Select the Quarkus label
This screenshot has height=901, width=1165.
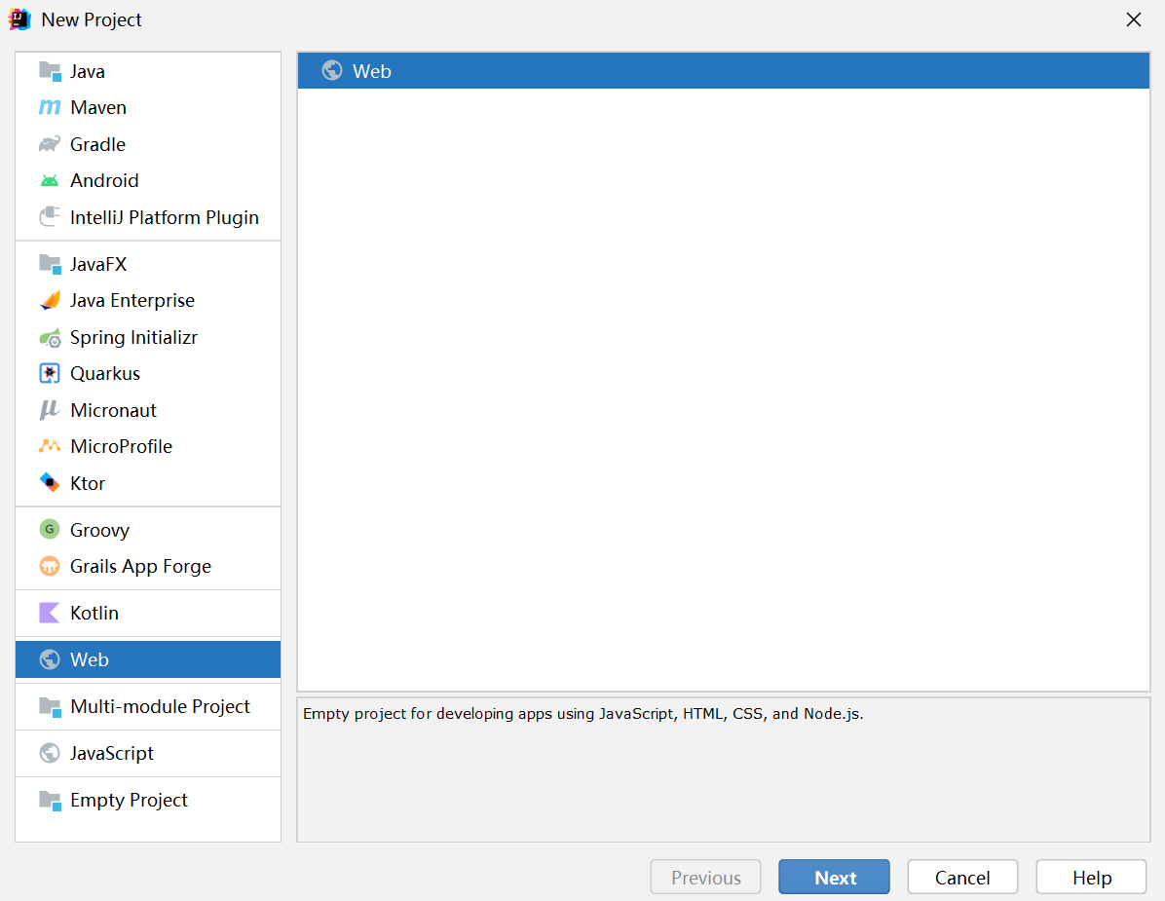(105, 374)
